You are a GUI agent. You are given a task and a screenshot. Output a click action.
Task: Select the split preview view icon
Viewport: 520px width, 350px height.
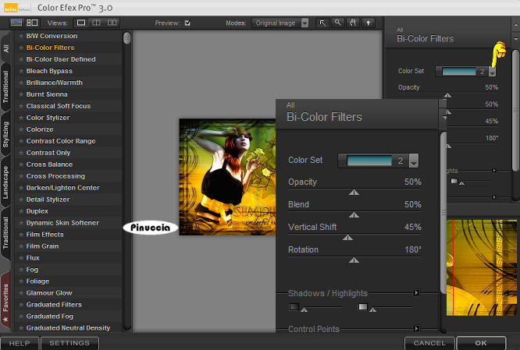(x=96, y=23)
